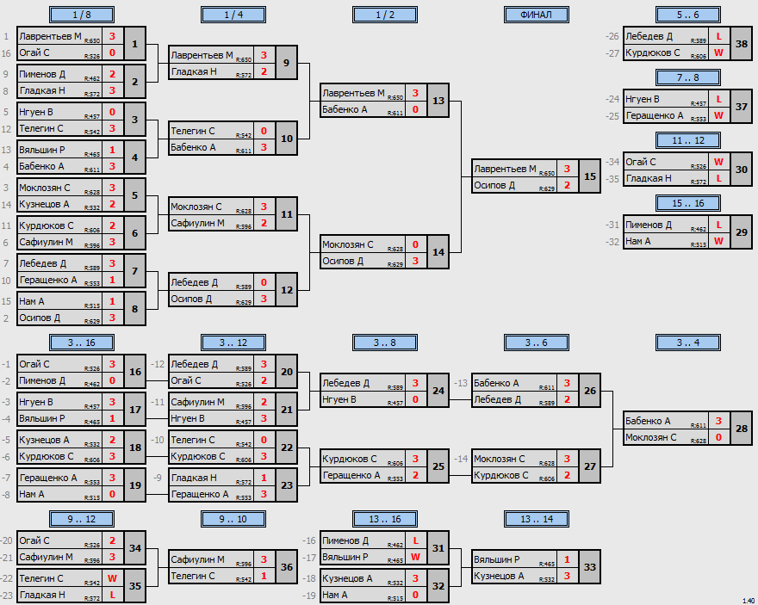Click the 11 .. 12 placement header
This screenshot has height=605, width=758.
point(688,141)
